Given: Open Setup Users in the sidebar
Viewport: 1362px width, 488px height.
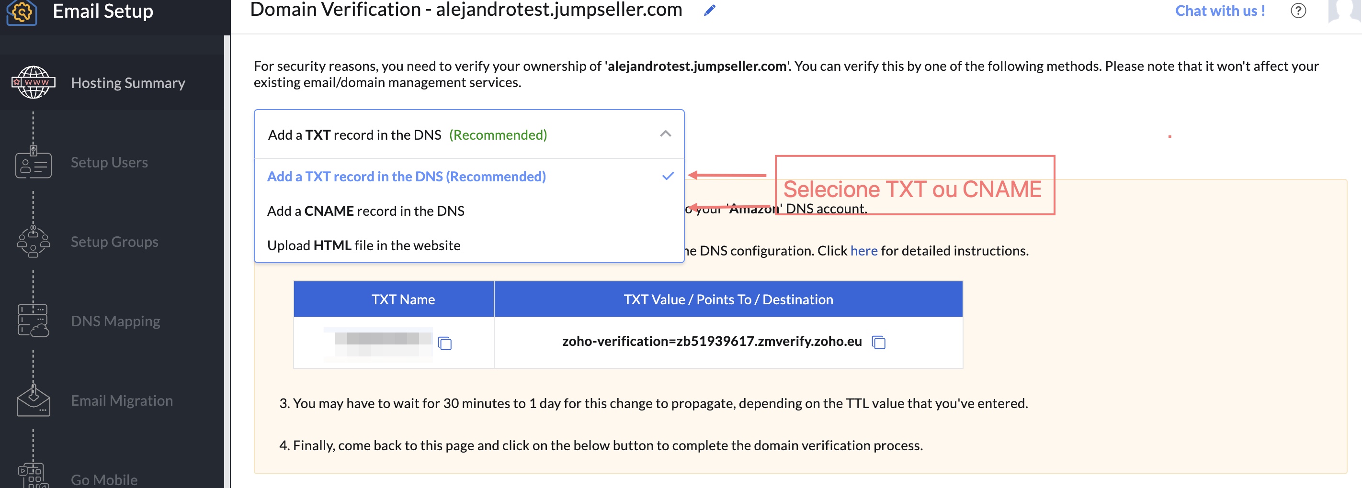Looking at the screenshot, I should click(109, 162).
